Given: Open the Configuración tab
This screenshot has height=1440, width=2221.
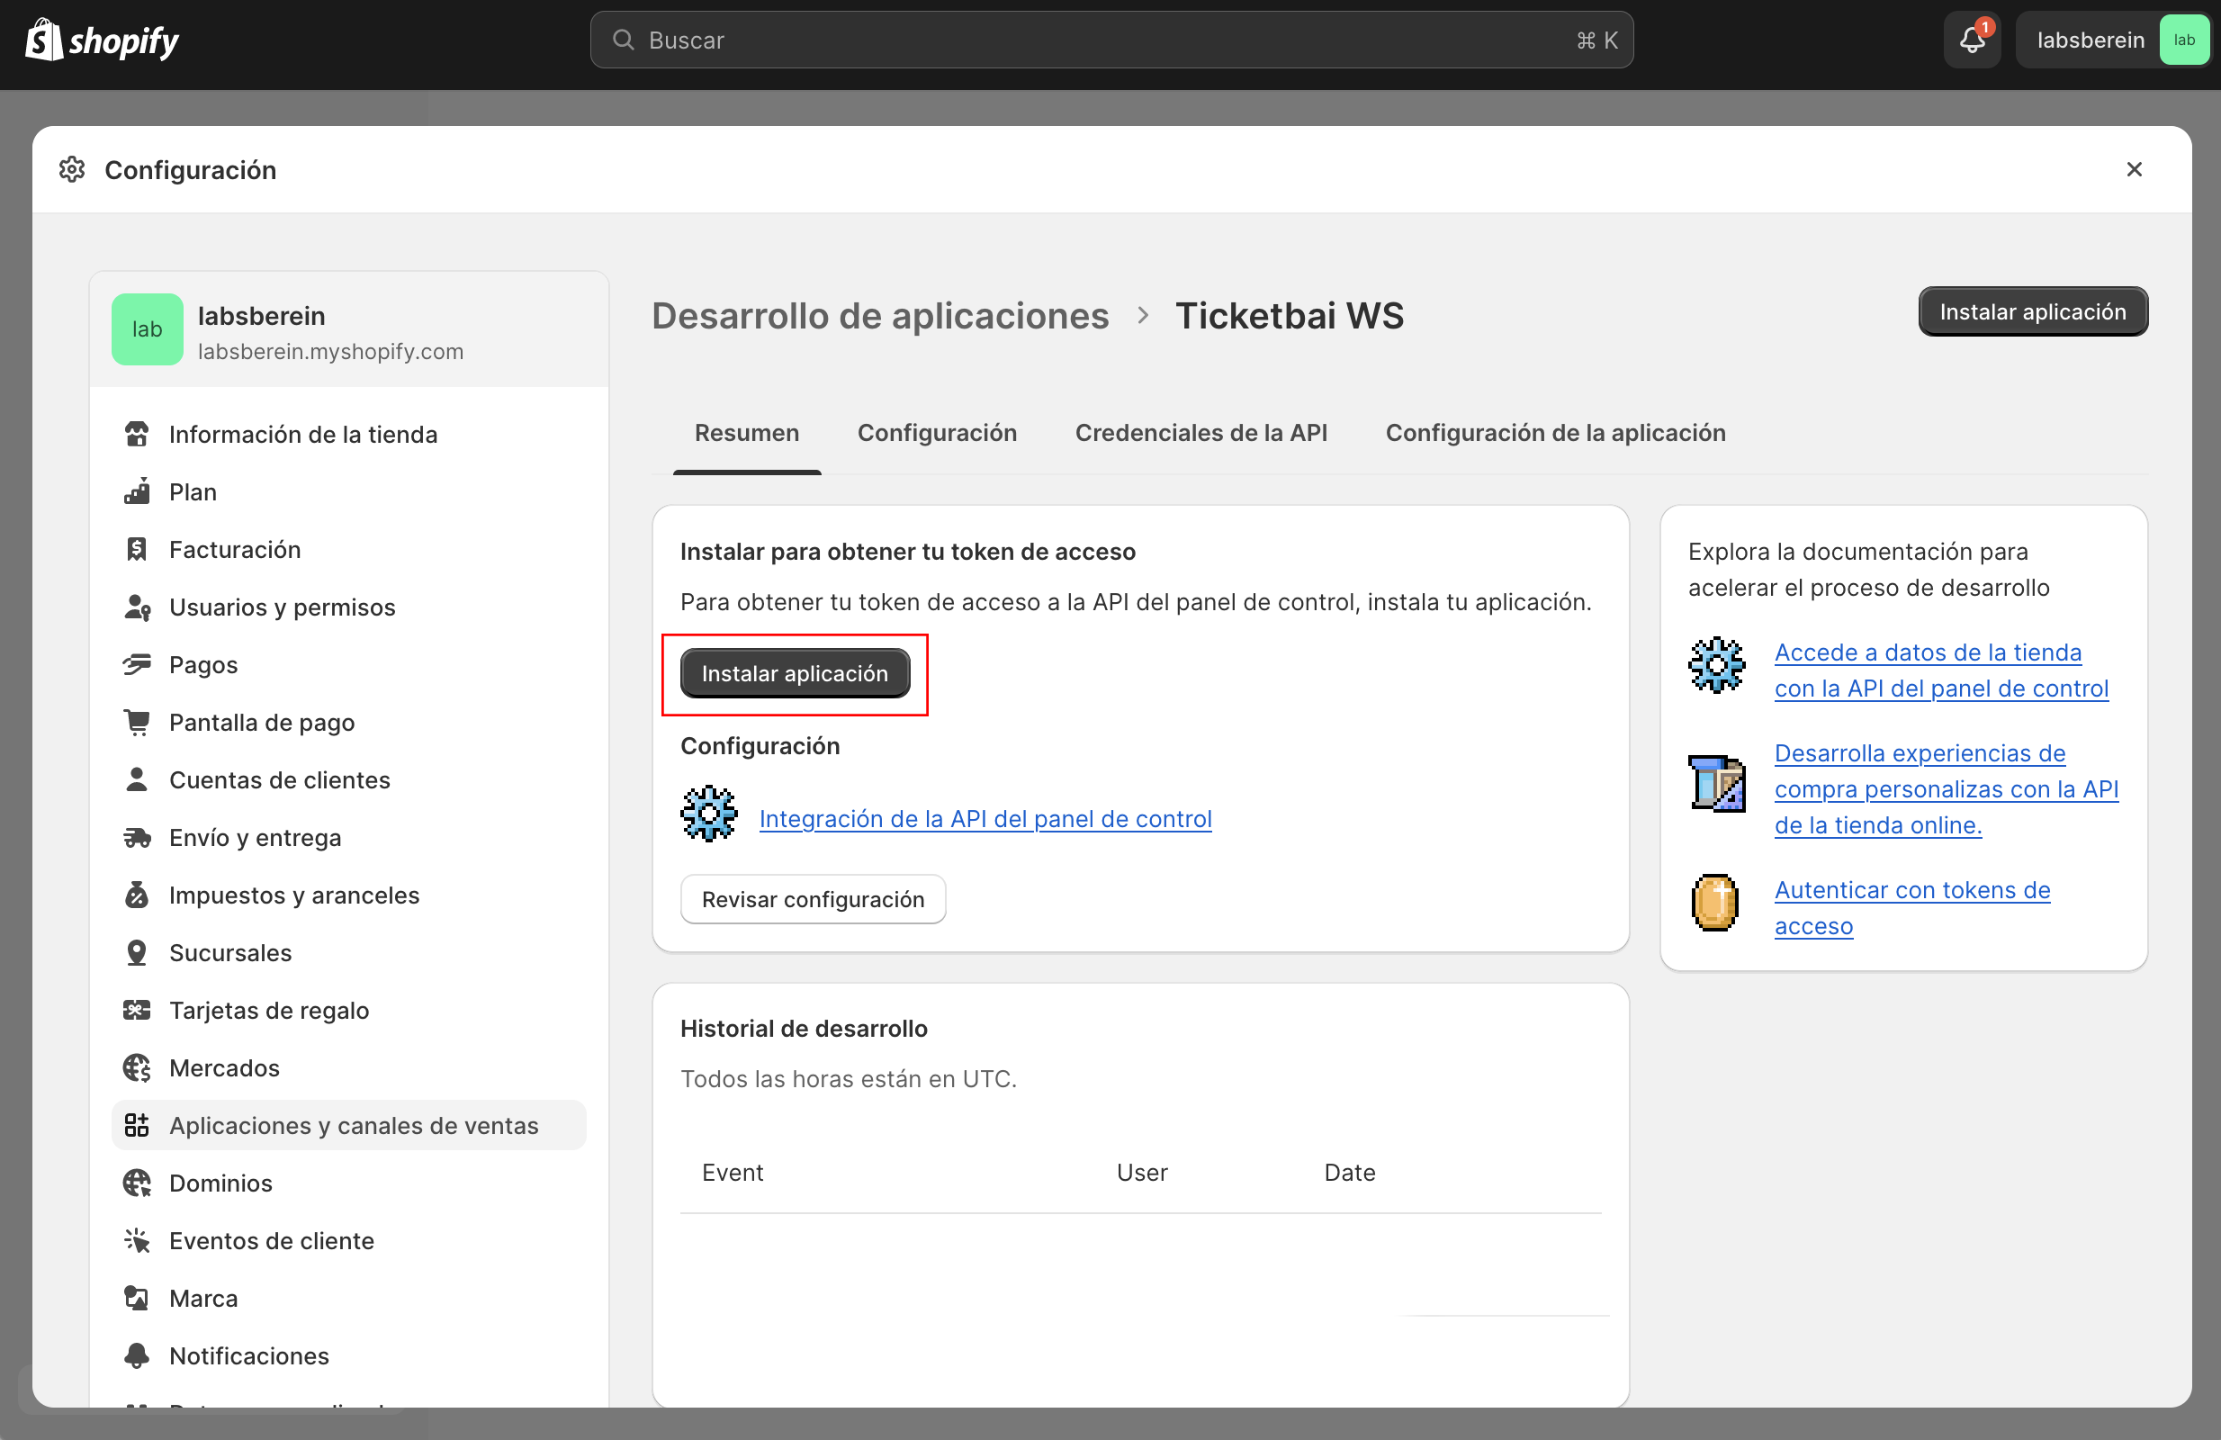Looking at the screenshot, I should (x=936, y=433).
